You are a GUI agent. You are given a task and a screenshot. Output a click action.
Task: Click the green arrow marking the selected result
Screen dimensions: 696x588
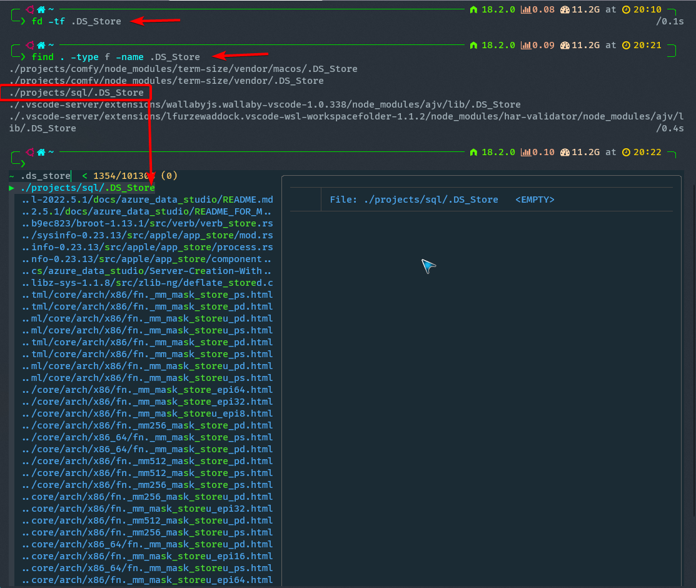[x=11, y=187]
